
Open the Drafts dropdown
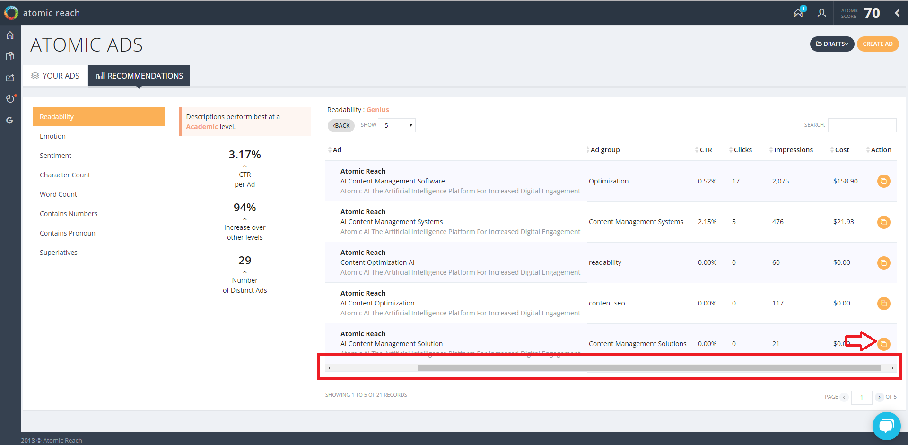click(832, 44)
